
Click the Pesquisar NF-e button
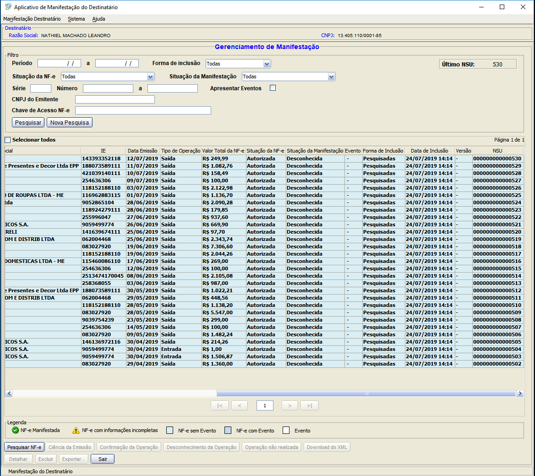[24, 447]
